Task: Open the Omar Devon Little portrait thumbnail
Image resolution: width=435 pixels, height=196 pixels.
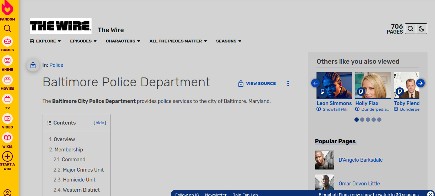Action: tap(325, 183)
